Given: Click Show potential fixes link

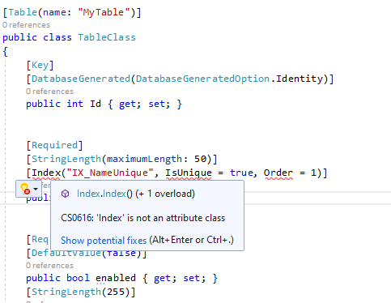Looking at the screenshot, I should (x=104, y=240).
